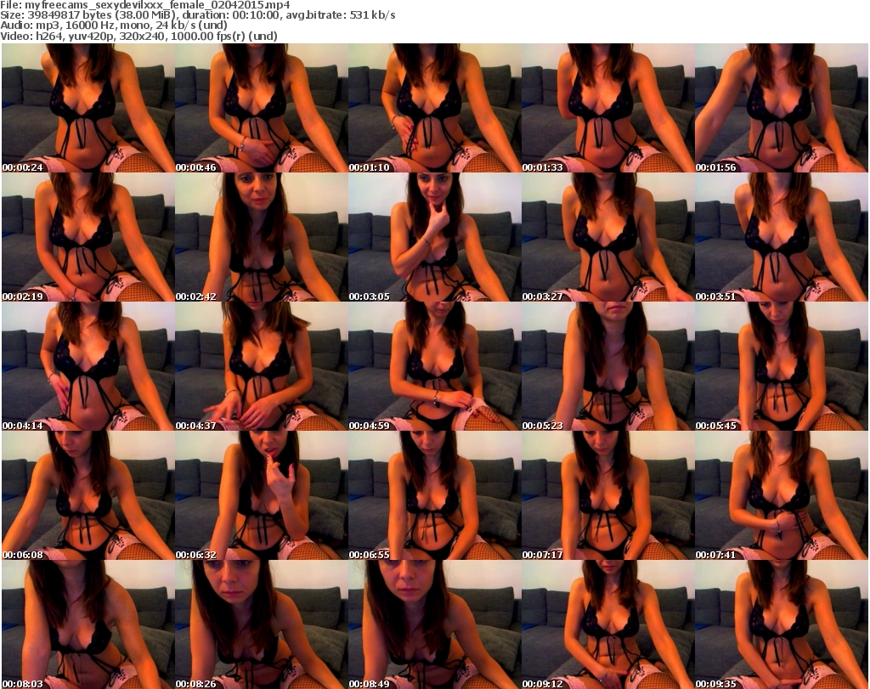
Task: Click the 'Audio: mp3, 16000 Hz' line
Action: pos(114,26)
